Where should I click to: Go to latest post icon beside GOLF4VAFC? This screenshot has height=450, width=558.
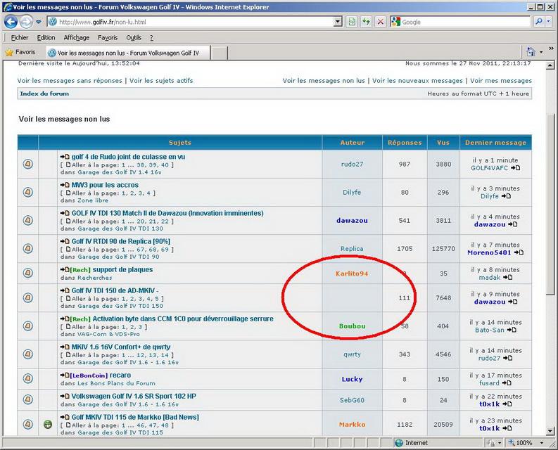[516, 168]
